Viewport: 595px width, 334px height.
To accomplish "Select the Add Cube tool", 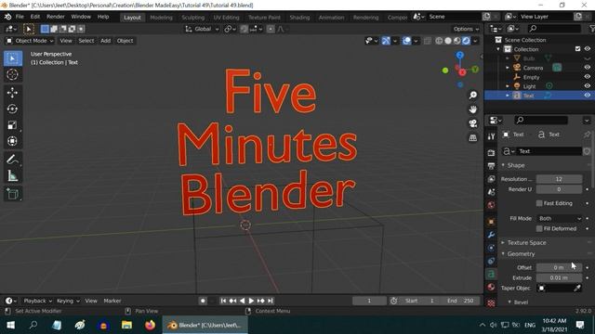I will tap(12, 194).
